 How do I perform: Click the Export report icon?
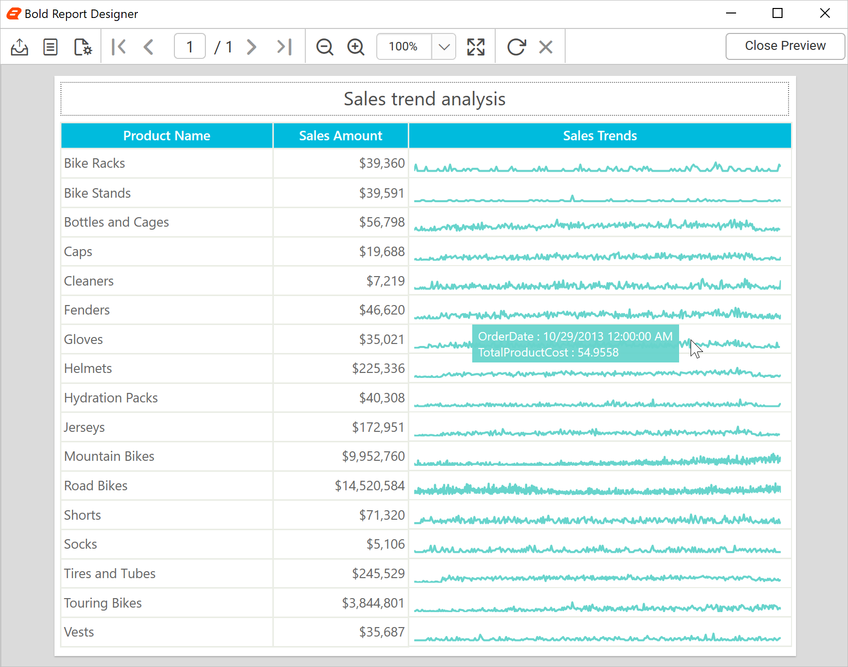(x=19, y=47)
